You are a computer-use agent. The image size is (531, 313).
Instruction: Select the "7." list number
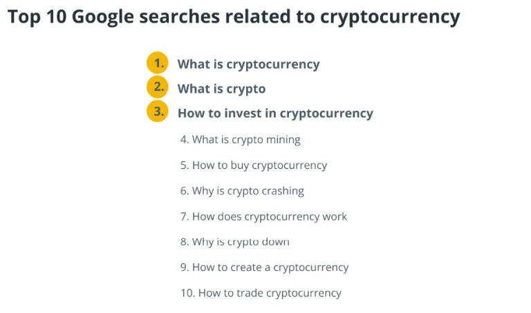185,216
